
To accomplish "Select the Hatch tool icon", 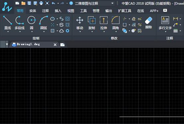I will point(52,31).
